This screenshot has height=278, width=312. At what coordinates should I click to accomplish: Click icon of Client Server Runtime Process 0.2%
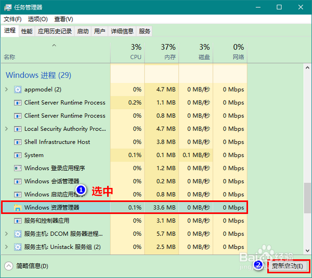(x=18, y=103)
